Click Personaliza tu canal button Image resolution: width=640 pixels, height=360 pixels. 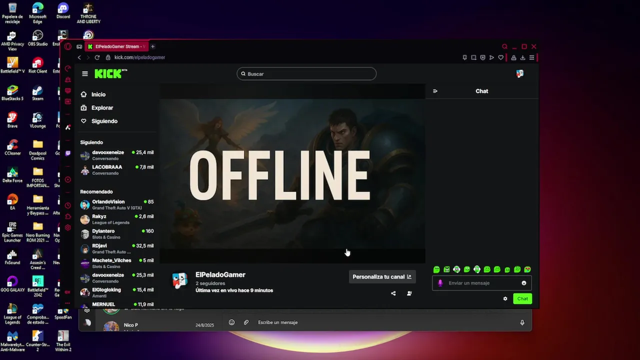[x=382, y=276]
